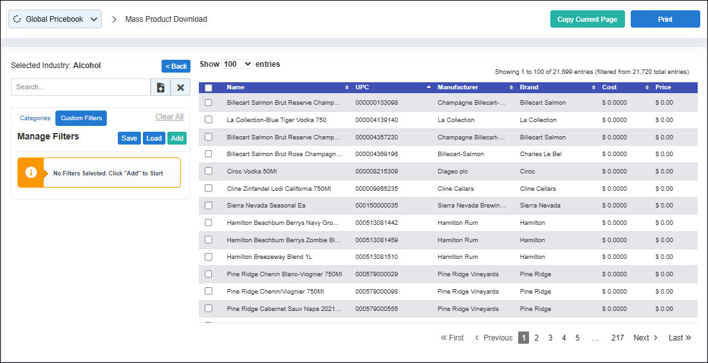The height and width of the screenshot is (363, 708).
Task: Click the UPC column sort arrow
Action: pyautogui.click(x=429, y=87)
